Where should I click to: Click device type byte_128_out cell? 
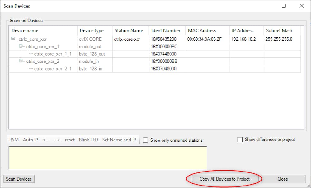click(95, 54)
